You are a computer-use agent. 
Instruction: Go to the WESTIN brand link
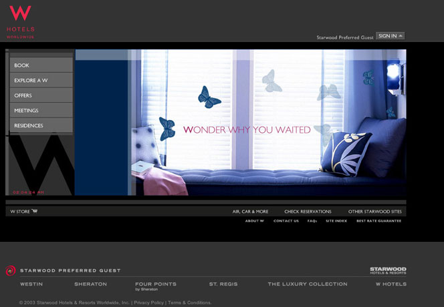(x=31, y=284)
